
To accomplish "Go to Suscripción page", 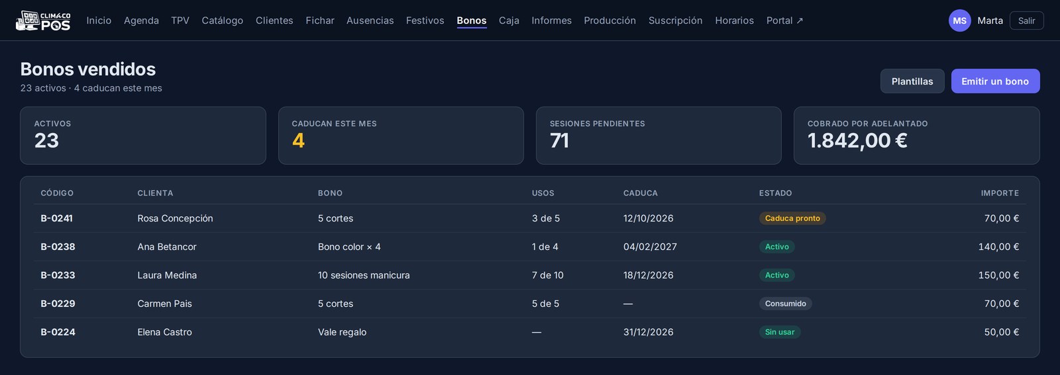I will (675, 21).
